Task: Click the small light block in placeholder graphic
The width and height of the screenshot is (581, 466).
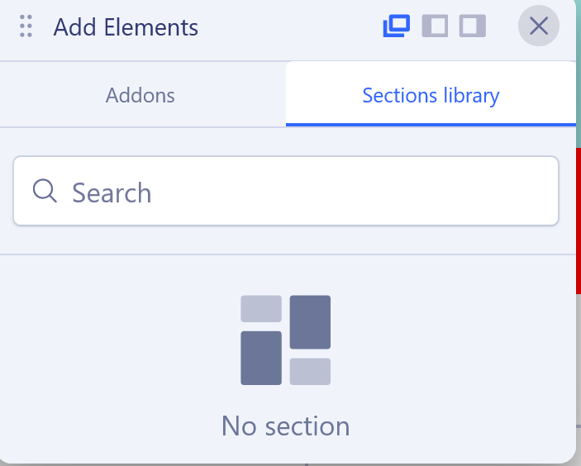Action: [x=261, y=308]
